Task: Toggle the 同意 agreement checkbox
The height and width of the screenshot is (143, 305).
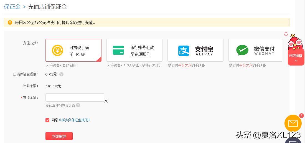Action: [x=47, y=120]
